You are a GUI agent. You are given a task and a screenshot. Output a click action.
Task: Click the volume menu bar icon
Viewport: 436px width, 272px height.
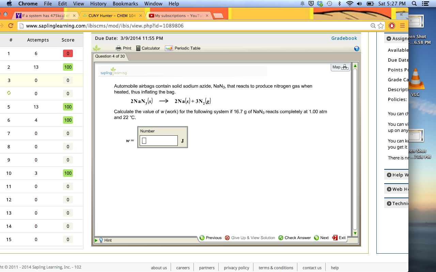click(x=359, y=4)
